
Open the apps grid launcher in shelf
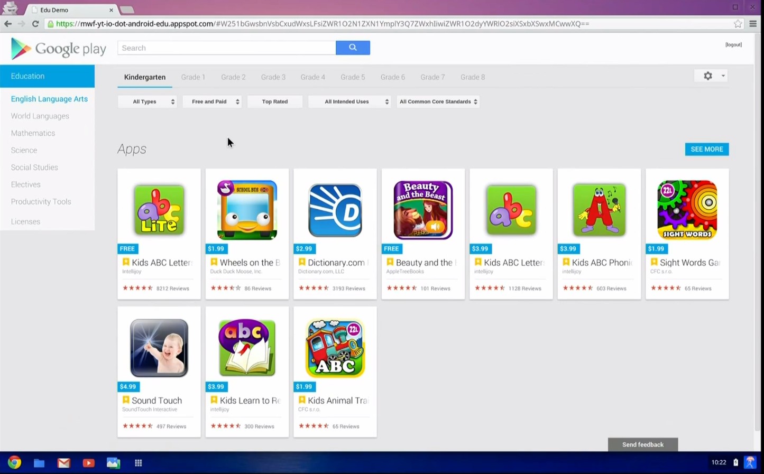coord(138,463)
